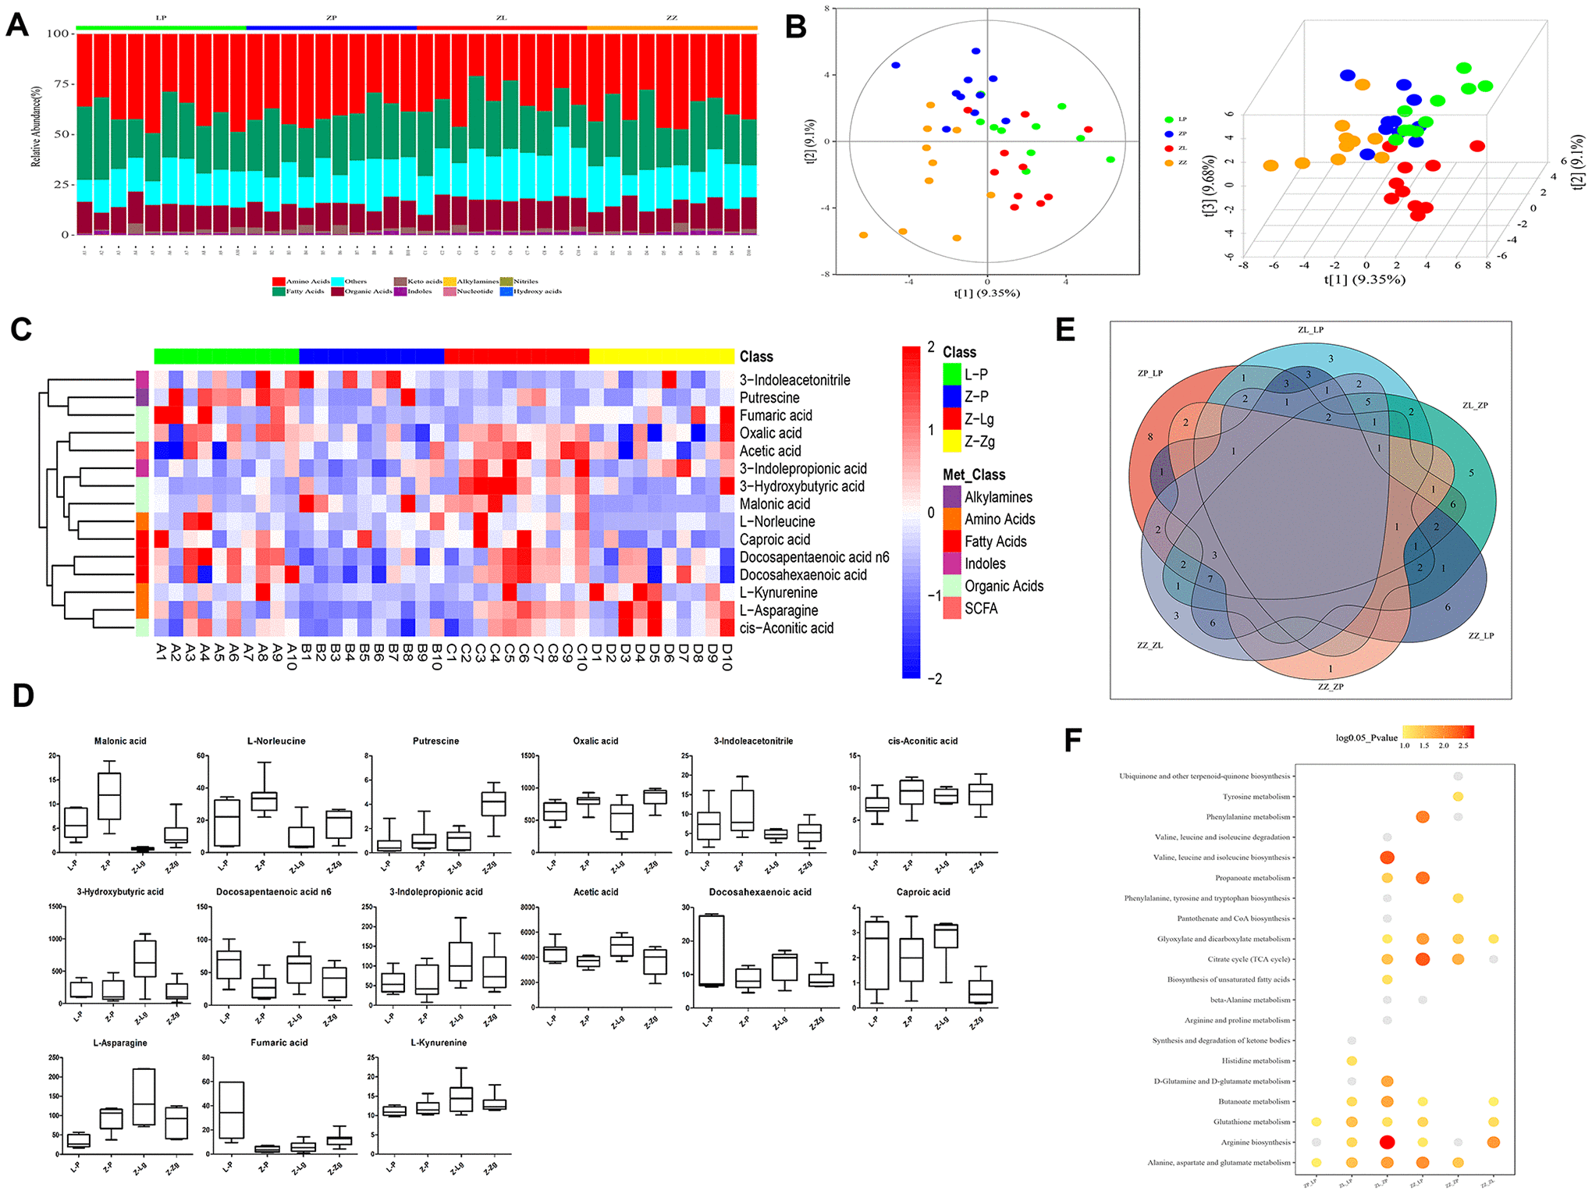This screenshot has width=1592, height=1194.
Task: Click the ZP_LP Venn diagram label
Action: [x=1150, y=373]
